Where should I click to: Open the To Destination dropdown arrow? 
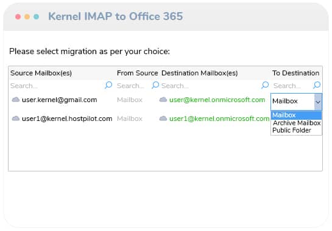pos(318,102)
